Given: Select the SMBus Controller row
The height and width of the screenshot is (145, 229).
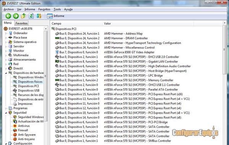Looking at the screenshot, I should 137,141.
